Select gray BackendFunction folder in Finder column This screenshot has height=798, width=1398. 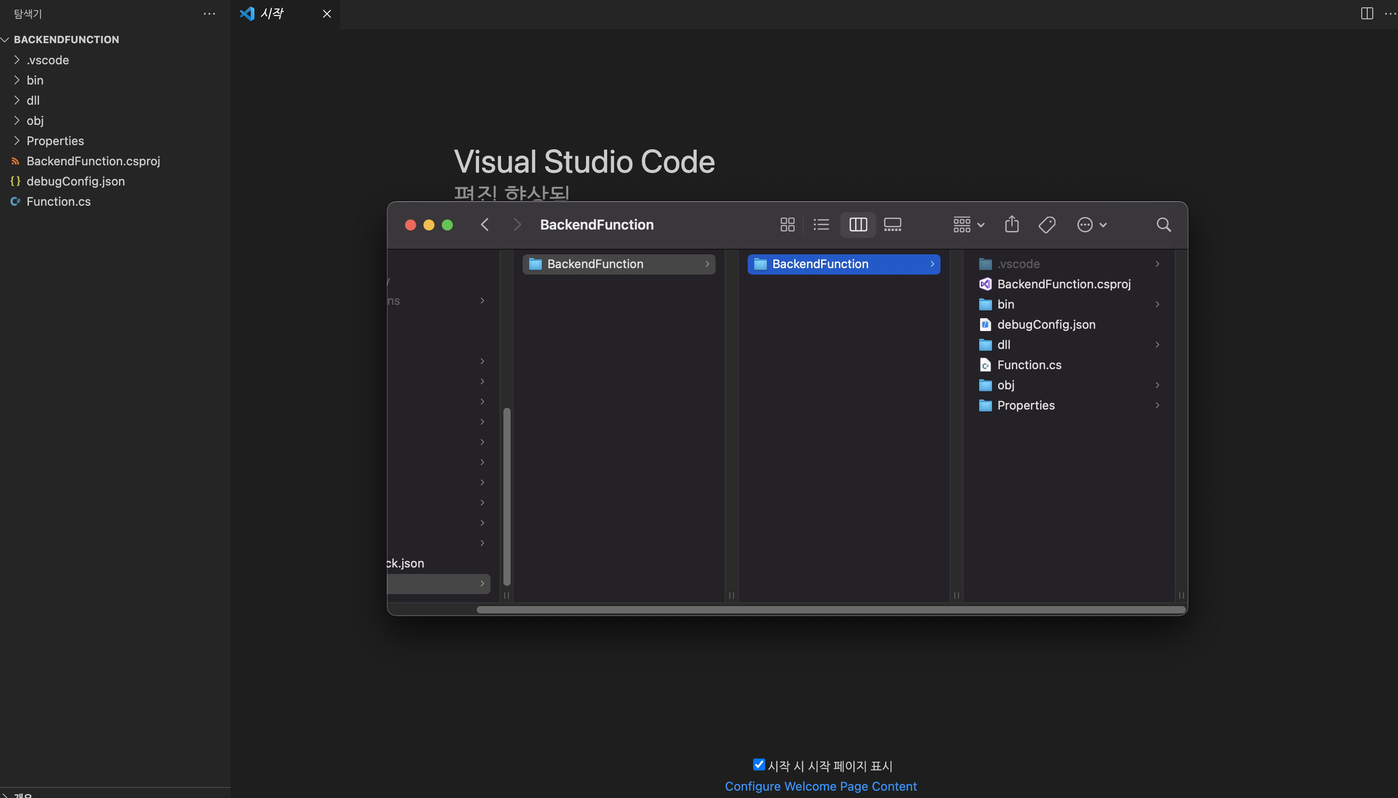click(x=619, y=264)
